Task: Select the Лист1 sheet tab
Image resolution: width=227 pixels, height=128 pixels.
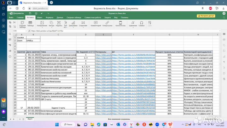Action: point(30,119)
